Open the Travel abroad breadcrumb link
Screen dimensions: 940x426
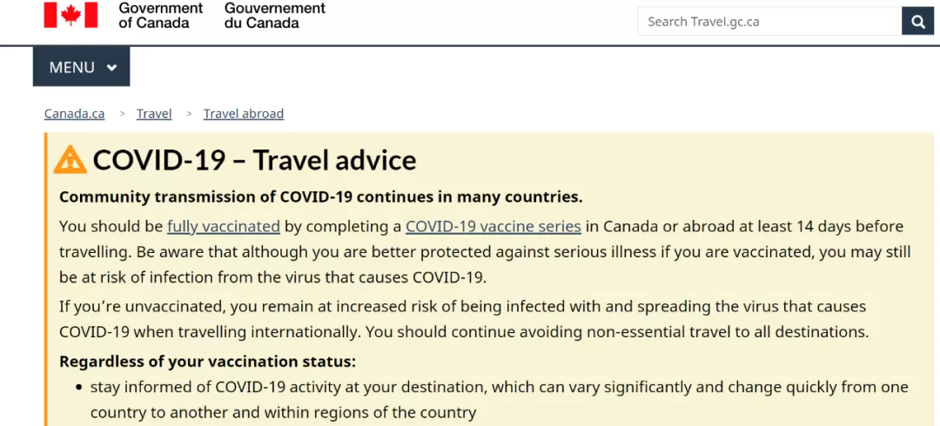[244, 113]
